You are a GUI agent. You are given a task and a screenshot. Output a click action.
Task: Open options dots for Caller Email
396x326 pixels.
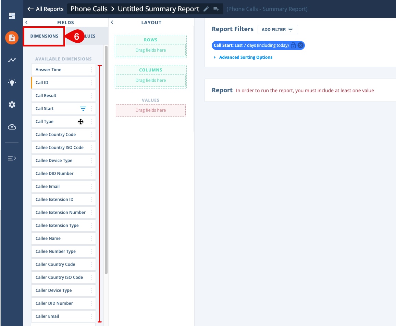(x=91, y=316)
